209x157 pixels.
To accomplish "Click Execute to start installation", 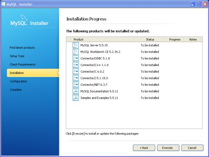I will click(x=168, y=148).
